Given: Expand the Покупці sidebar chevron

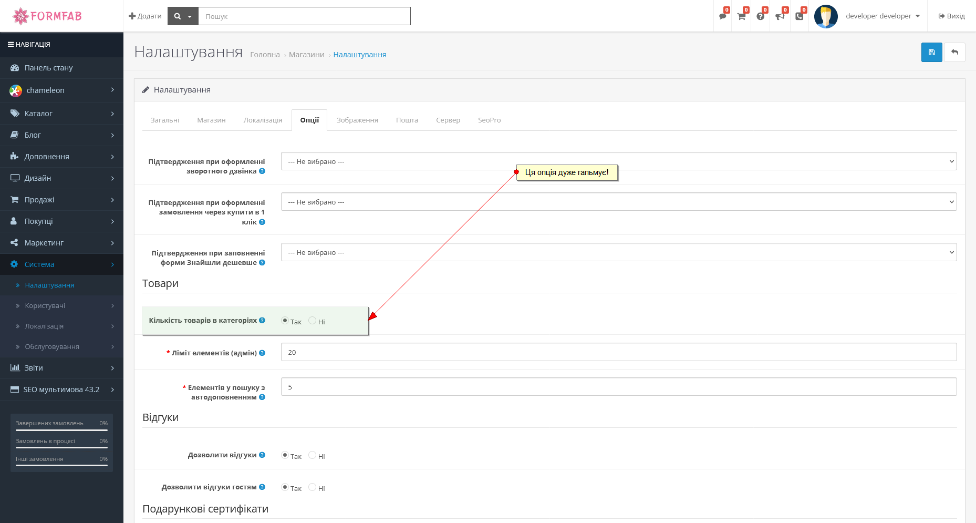Looking at the screenshot, I should coord(112,221).
